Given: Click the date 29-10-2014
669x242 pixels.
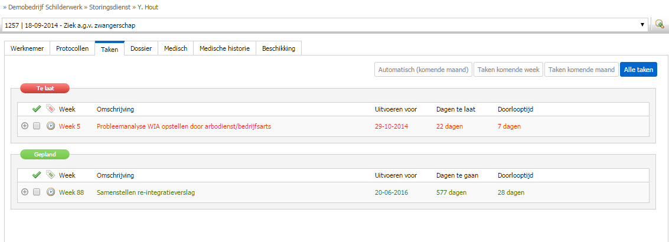Looking at the screenshot, I should [391, 126].
